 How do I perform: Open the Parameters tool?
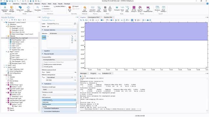coord(38,9)
